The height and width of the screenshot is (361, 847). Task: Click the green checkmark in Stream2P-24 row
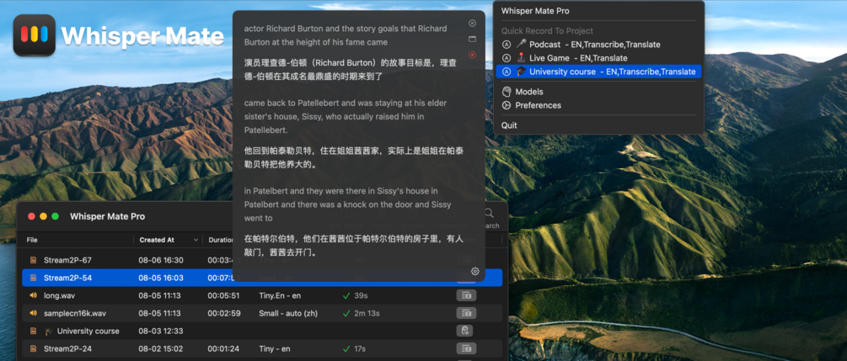pyautogui.click(x=346, y=348)
